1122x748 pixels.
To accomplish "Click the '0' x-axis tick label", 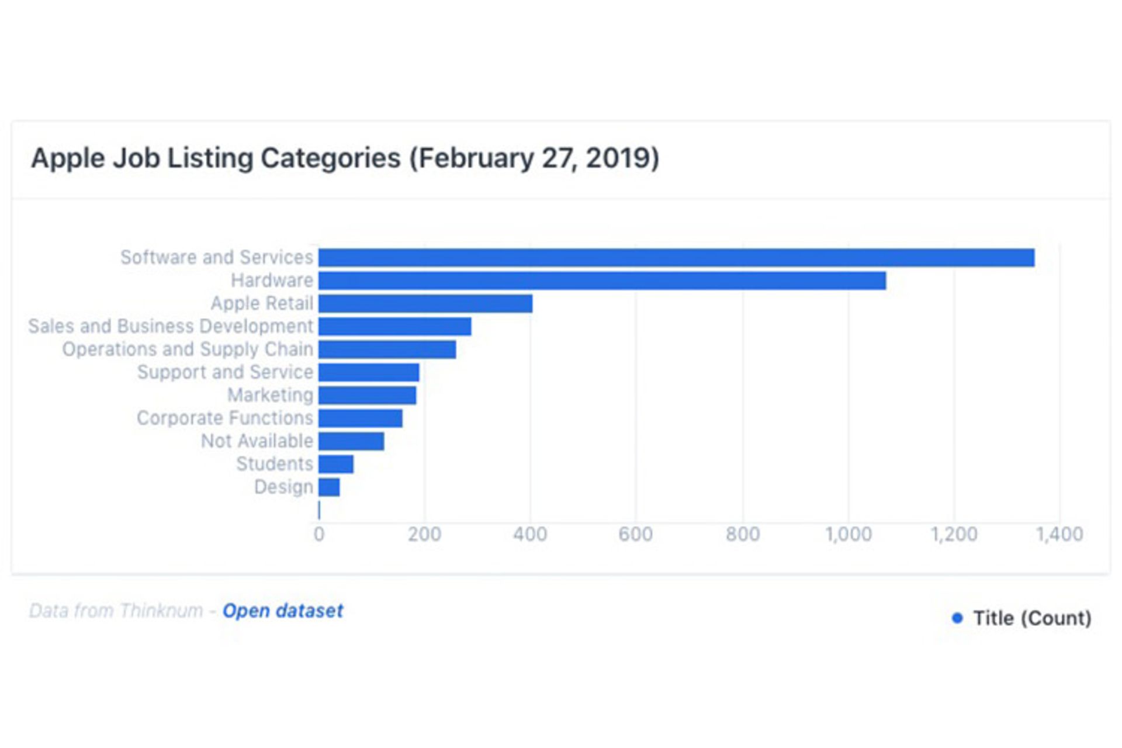I will (x=319, y=534).
